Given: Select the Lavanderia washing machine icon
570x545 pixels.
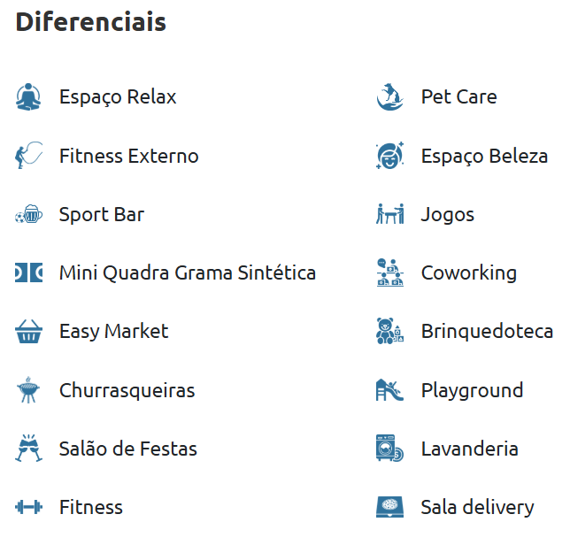Looking at the screenshot, I should coord(389,449).
